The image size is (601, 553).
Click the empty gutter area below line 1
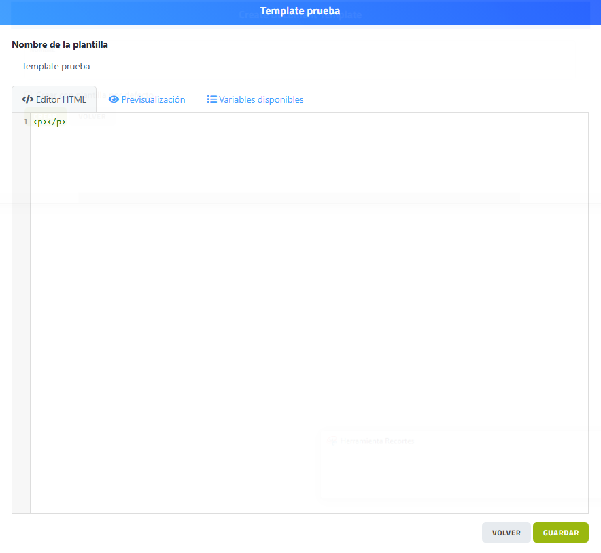(x=21, y=306)
